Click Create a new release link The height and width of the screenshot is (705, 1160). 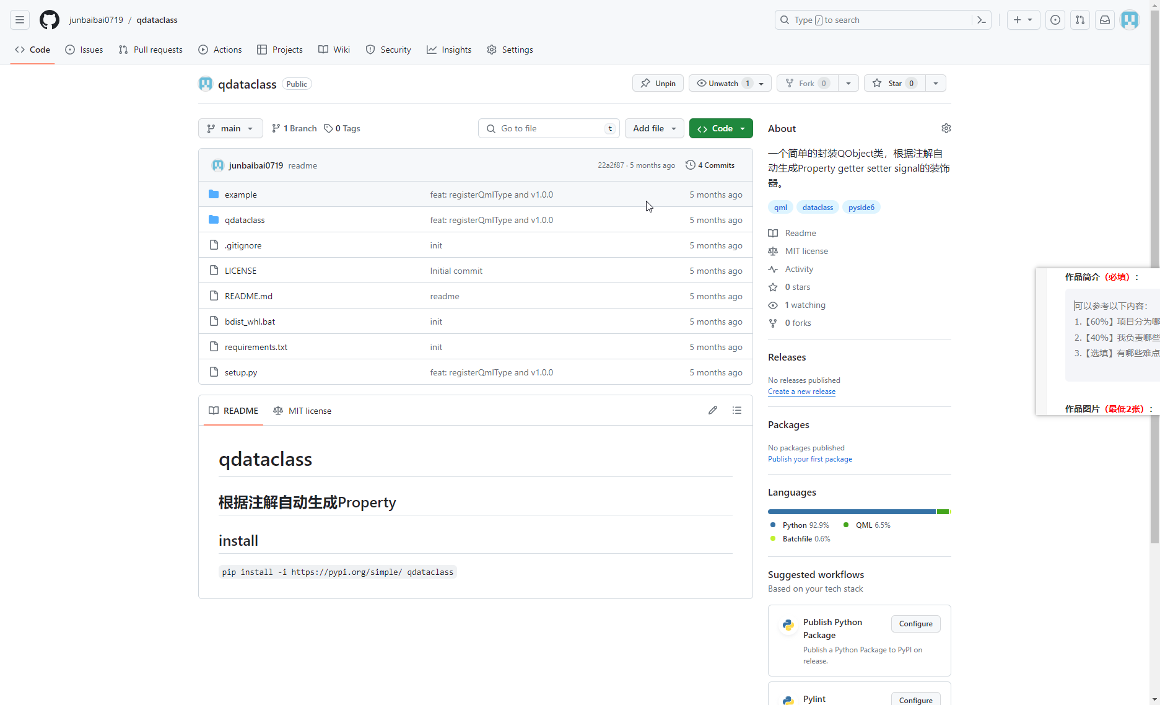pos(801,392)
